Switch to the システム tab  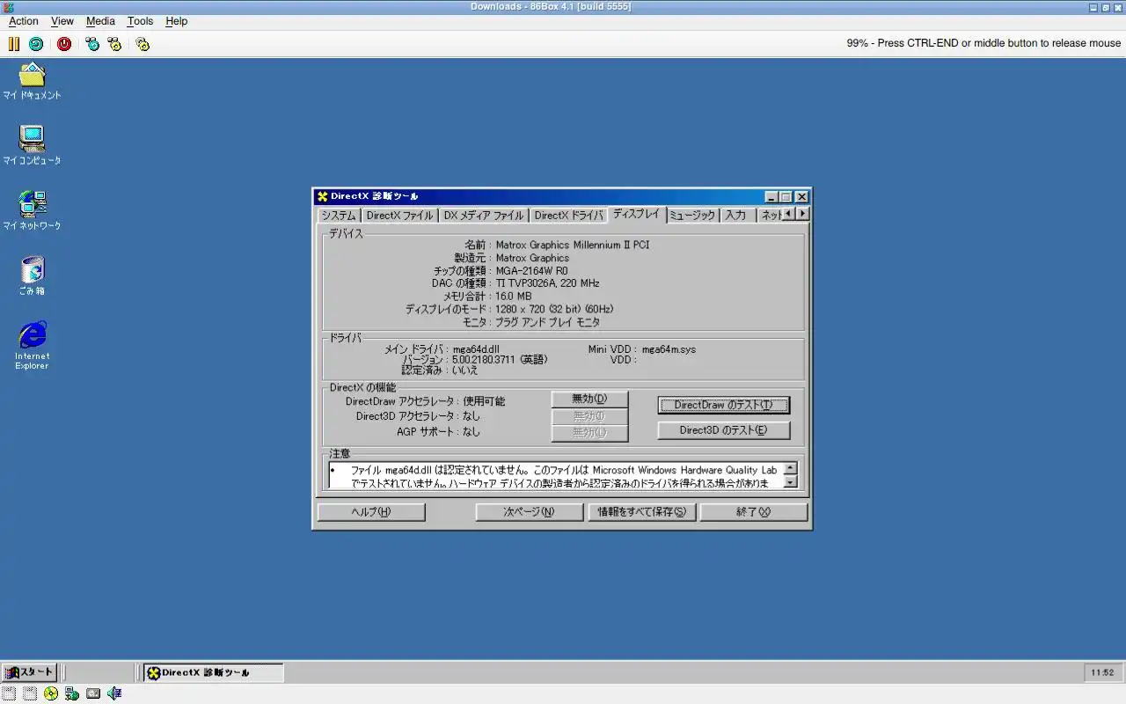(339, 216)
